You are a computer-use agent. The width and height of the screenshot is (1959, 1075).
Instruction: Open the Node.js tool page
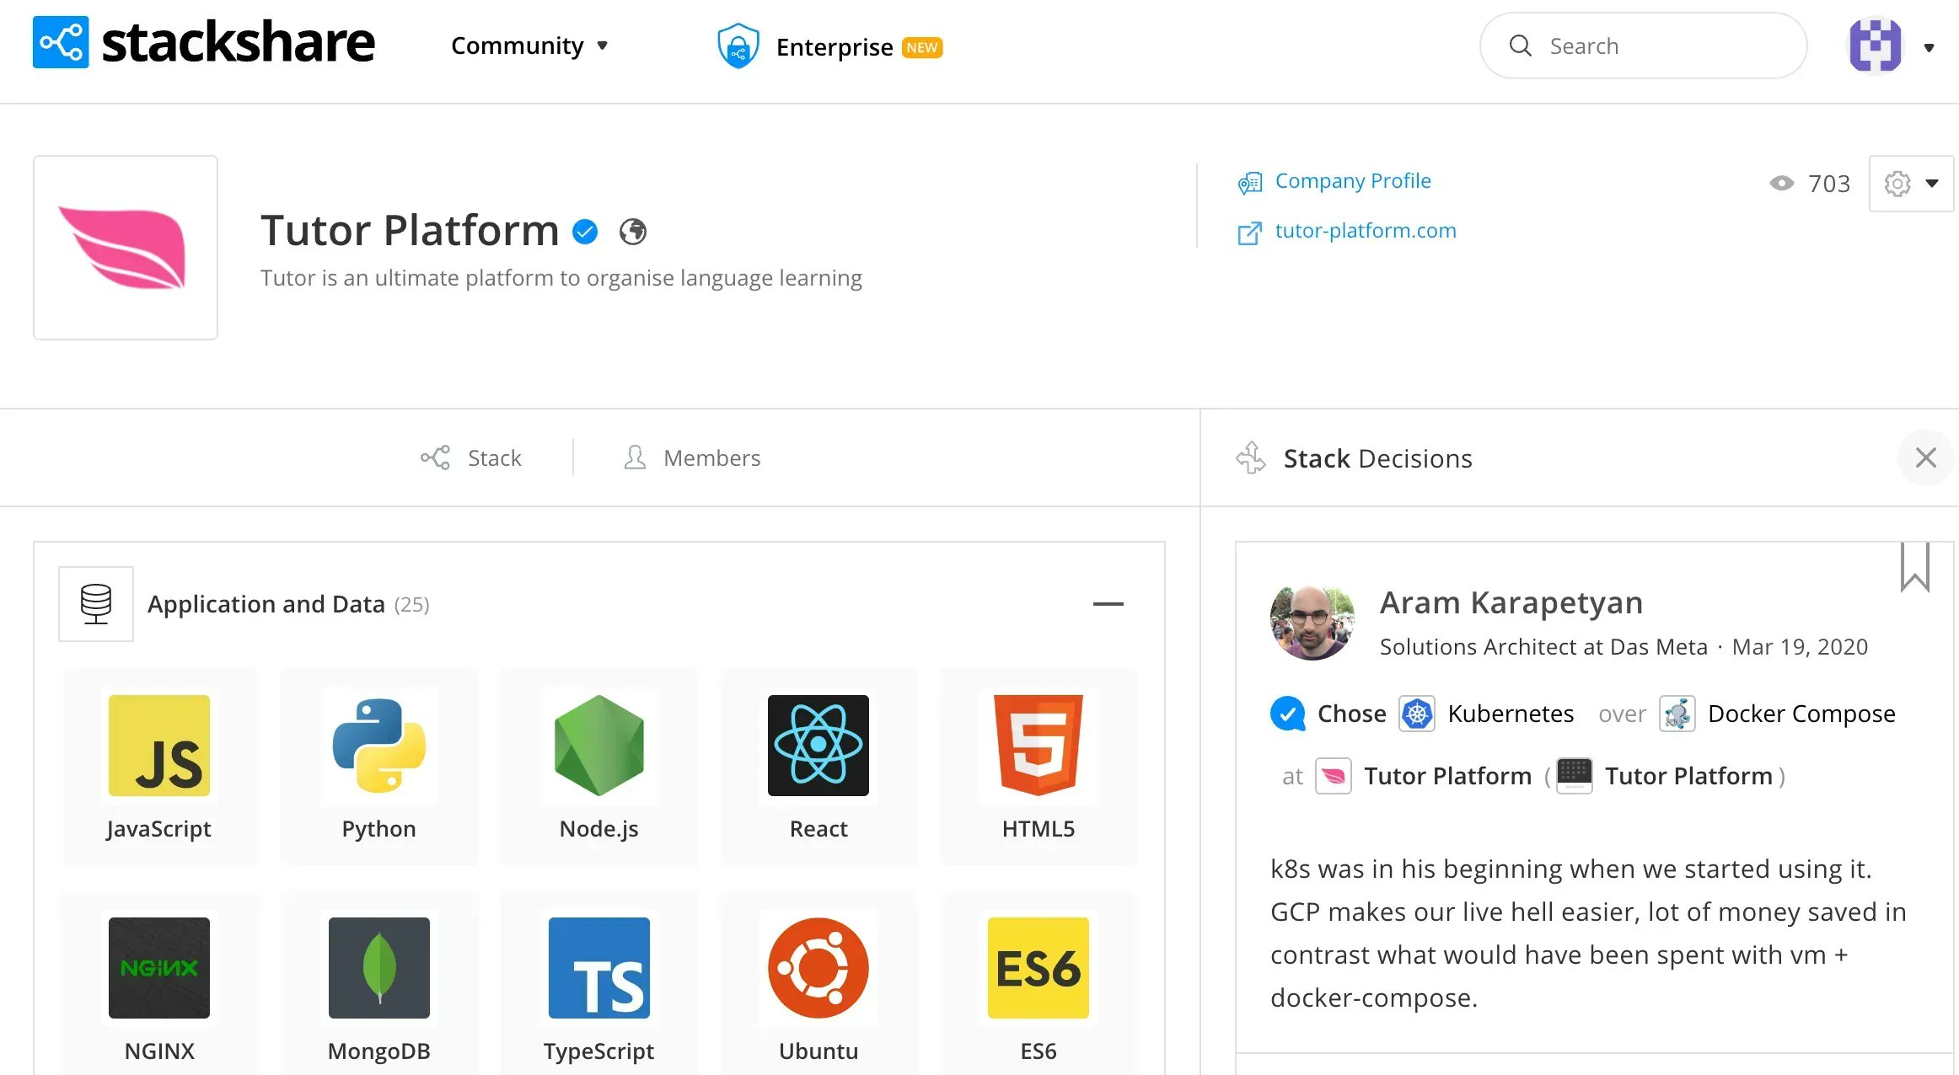[x=598, y=746]
